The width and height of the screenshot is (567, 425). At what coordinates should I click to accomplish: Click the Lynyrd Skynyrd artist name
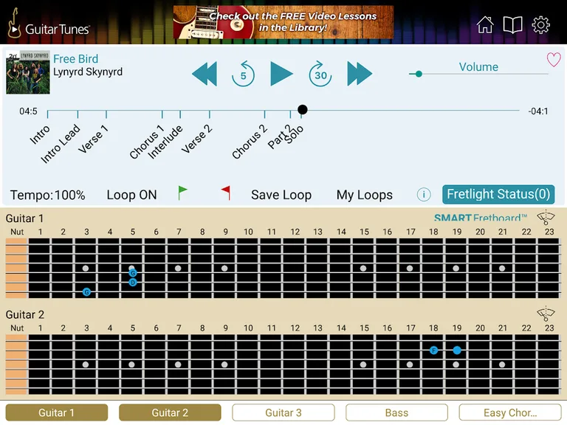(x=88, y=72)
